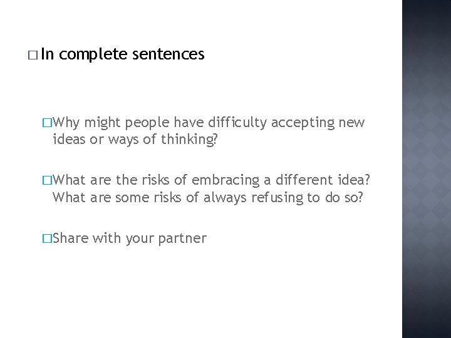Click the blue square bullet beside 'Why might people'
Image resolution: width=451 pixels, height=338 pixels.
tap(47, 123)
